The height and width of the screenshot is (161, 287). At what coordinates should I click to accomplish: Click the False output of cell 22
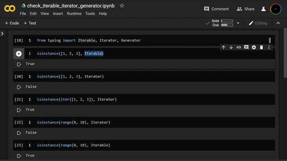31,132
